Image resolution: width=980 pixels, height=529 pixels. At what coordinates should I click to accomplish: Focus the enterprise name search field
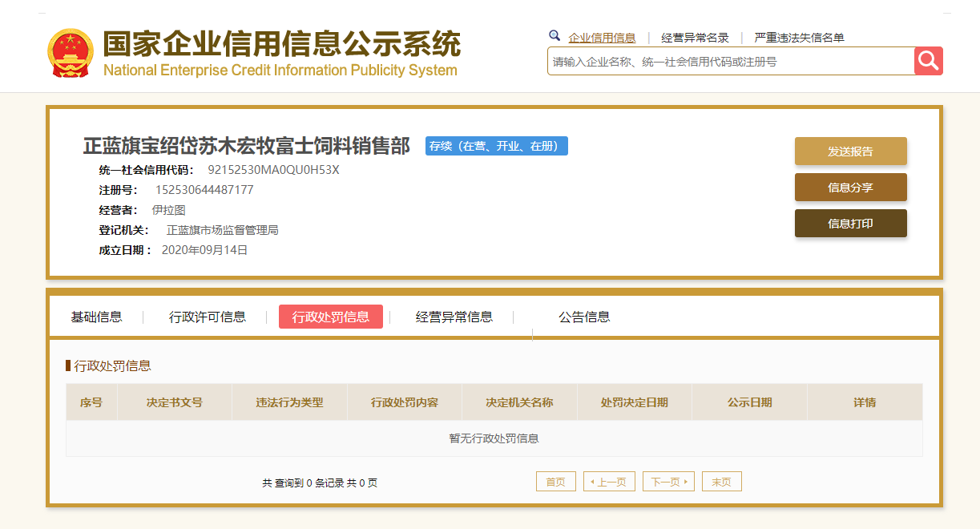click(731, 61)
